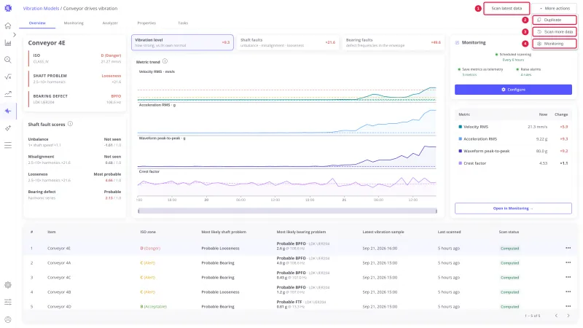Choose Monitoring from the More actions menu
Image resolution: width=583 pixels, height=328 pixels.
555,44
